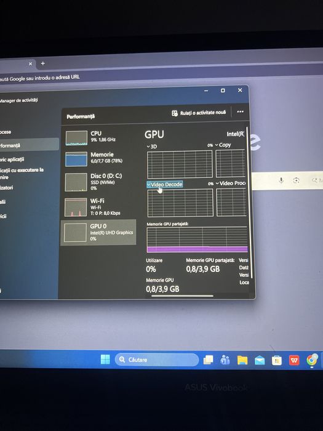
Task: Click the 3D GPU usage graph
Action: click(x=180, y=164)
